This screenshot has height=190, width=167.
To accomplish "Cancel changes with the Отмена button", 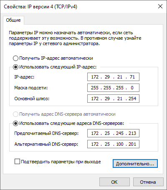I will 148,182.
